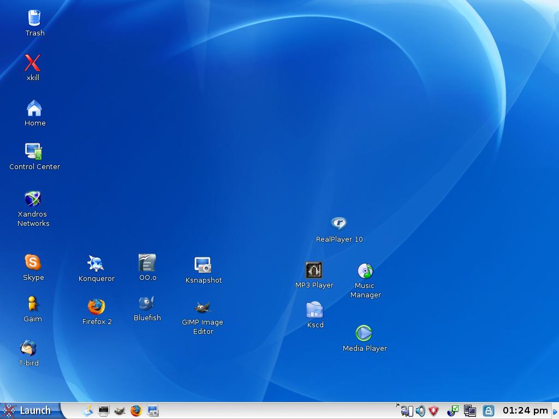Click the 01:24 pm clock
This screenshot has height=419, width=559.
click(525, 411)
